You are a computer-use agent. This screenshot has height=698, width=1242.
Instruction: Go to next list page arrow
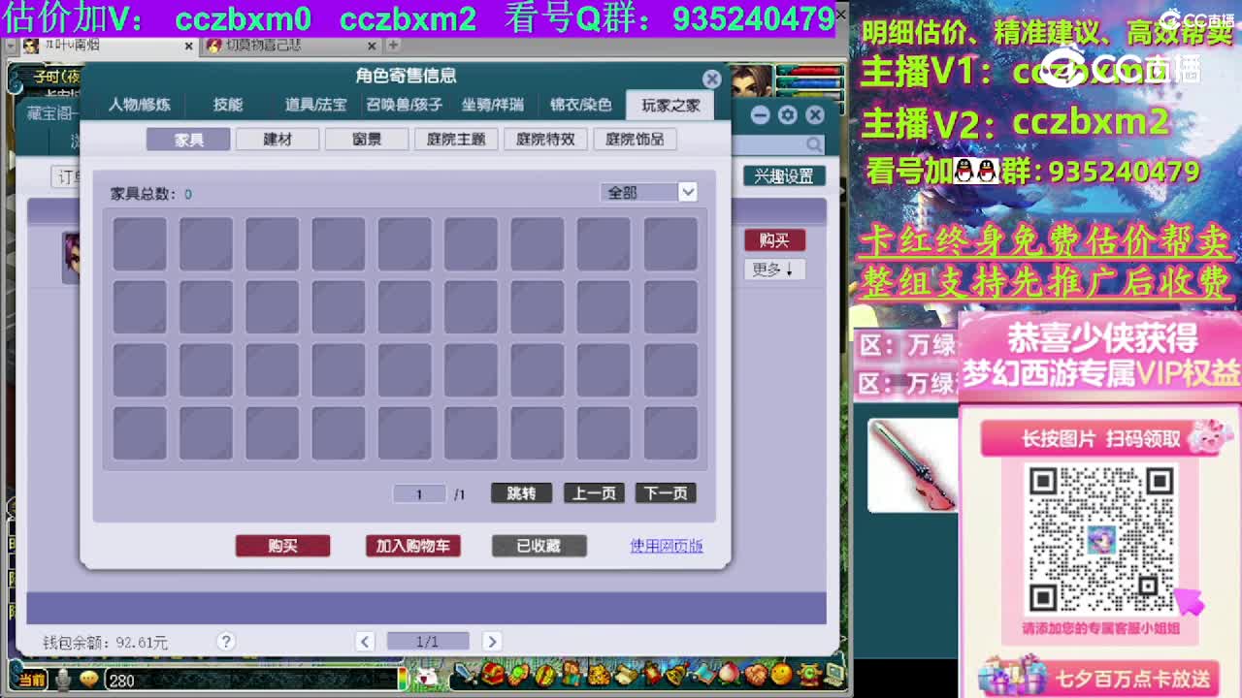pos(492,641)
